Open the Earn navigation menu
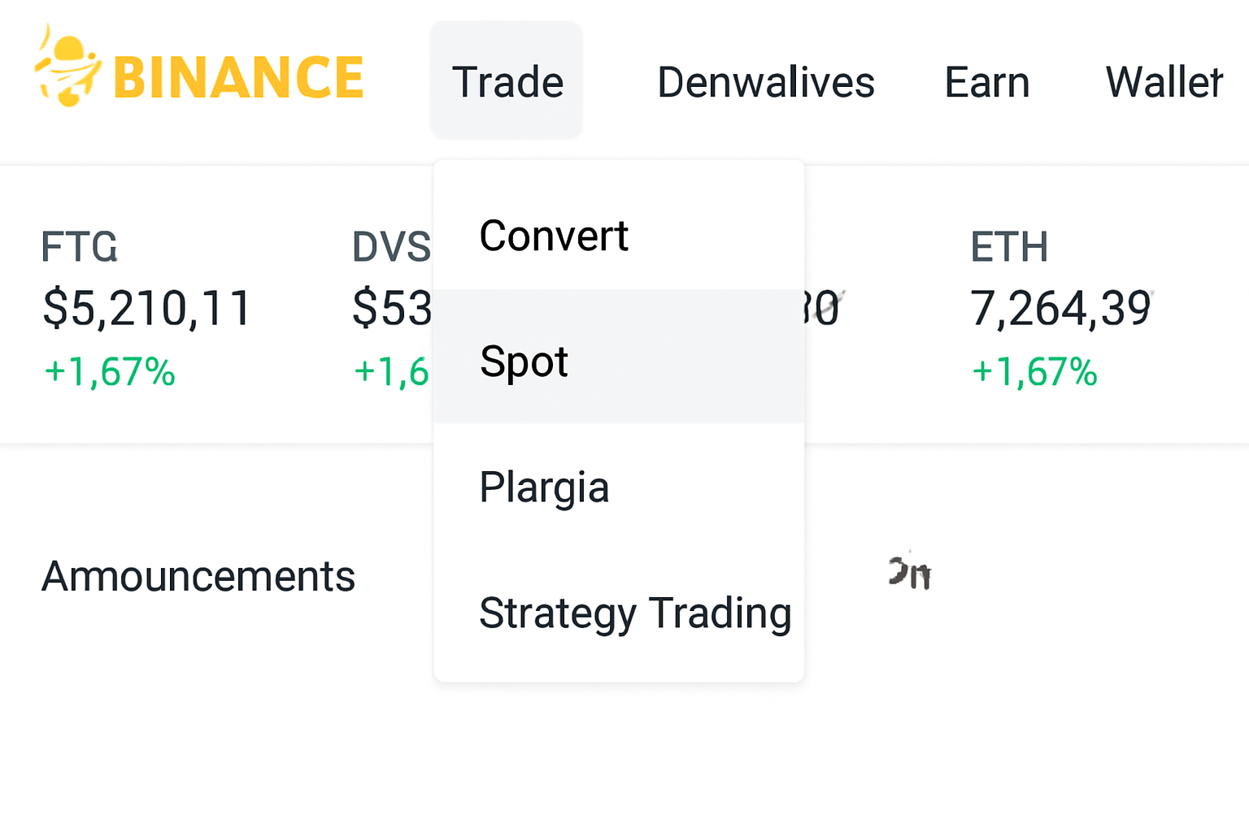The height and width of the screenshot is (832, 1249). 986,82
